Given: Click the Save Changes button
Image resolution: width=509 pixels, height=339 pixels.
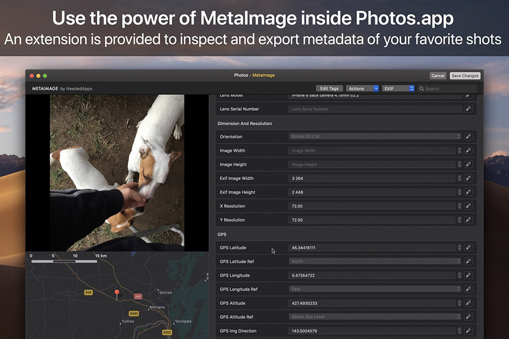Looking at the screenshot, I should coord(464,75).
